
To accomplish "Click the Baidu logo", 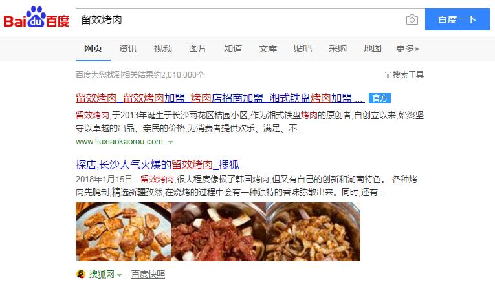I will point(36,17).
